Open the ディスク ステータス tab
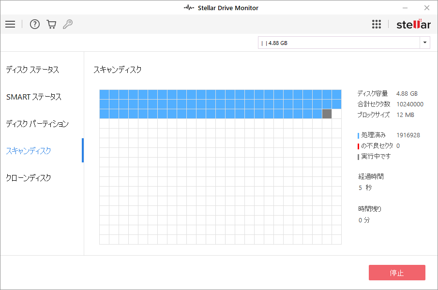The width and height of the screenshot is (438, 290). 32,70
